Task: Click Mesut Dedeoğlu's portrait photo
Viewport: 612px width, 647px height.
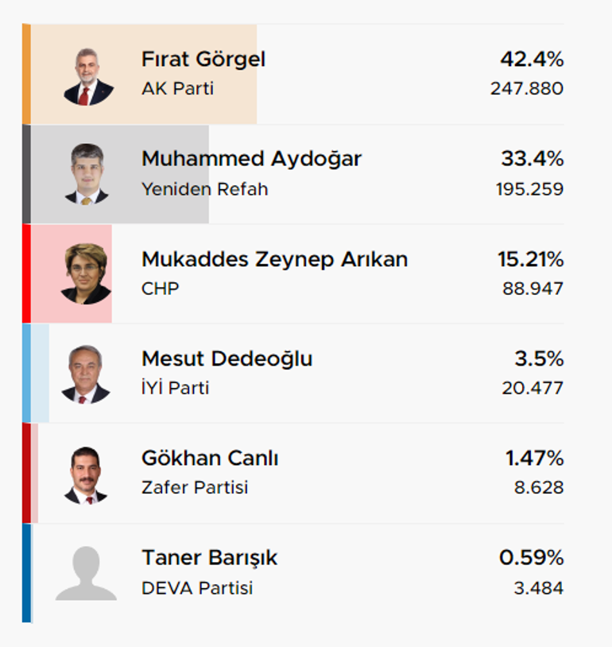Action: point(85,374)
